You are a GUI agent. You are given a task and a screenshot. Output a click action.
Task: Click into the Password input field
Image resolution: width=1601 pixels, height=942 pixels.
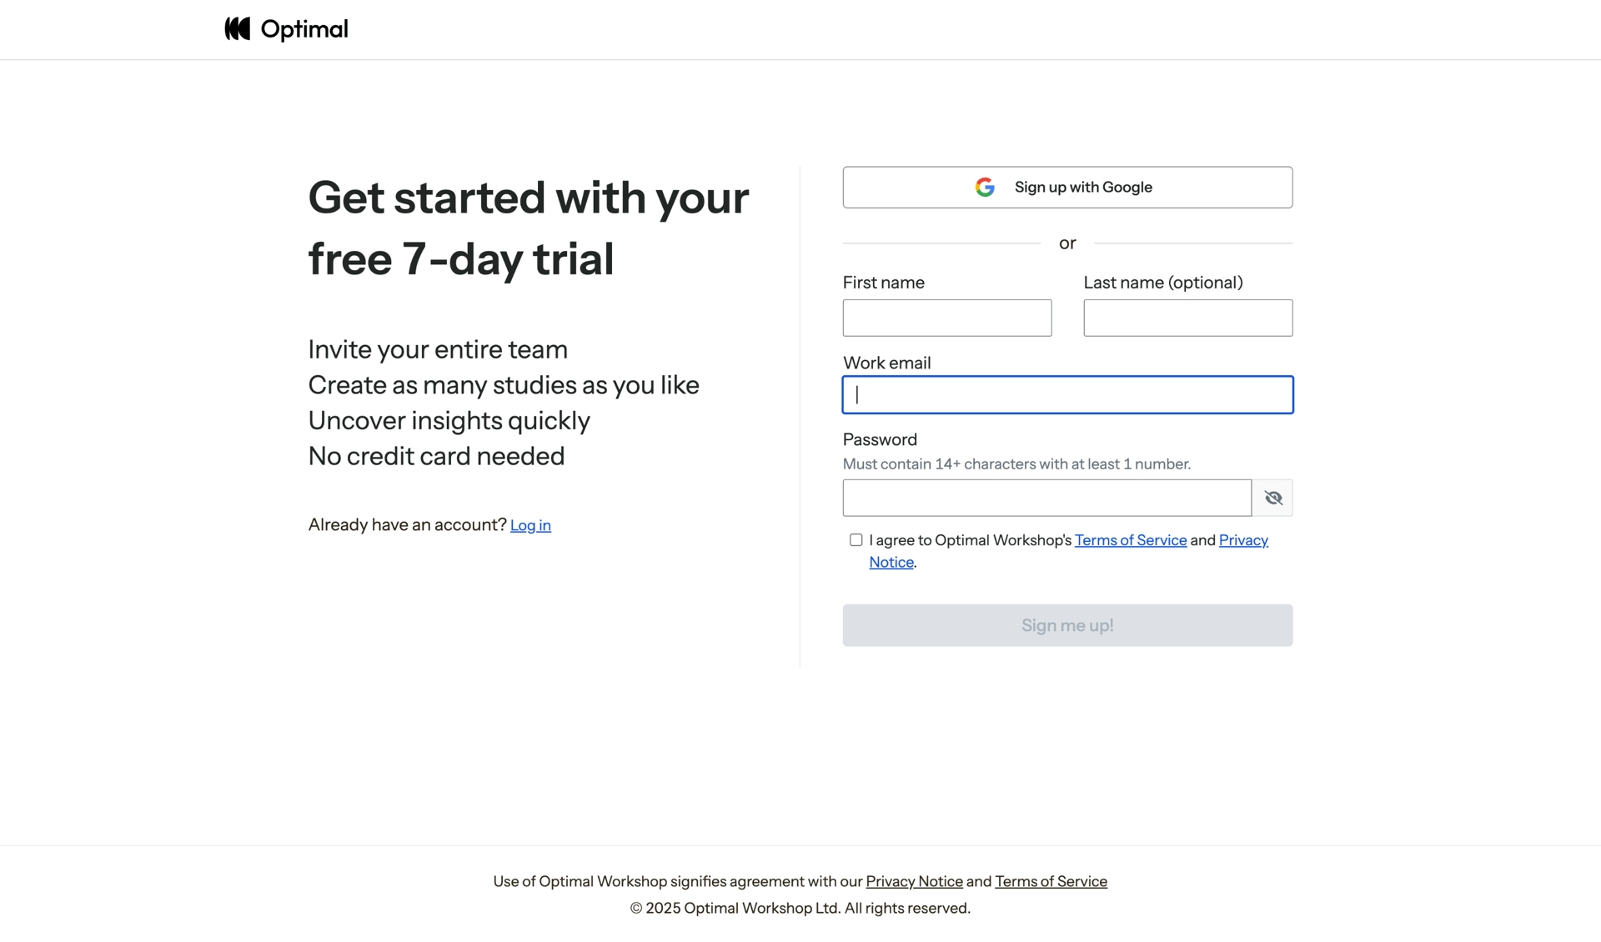point(1046,498)
